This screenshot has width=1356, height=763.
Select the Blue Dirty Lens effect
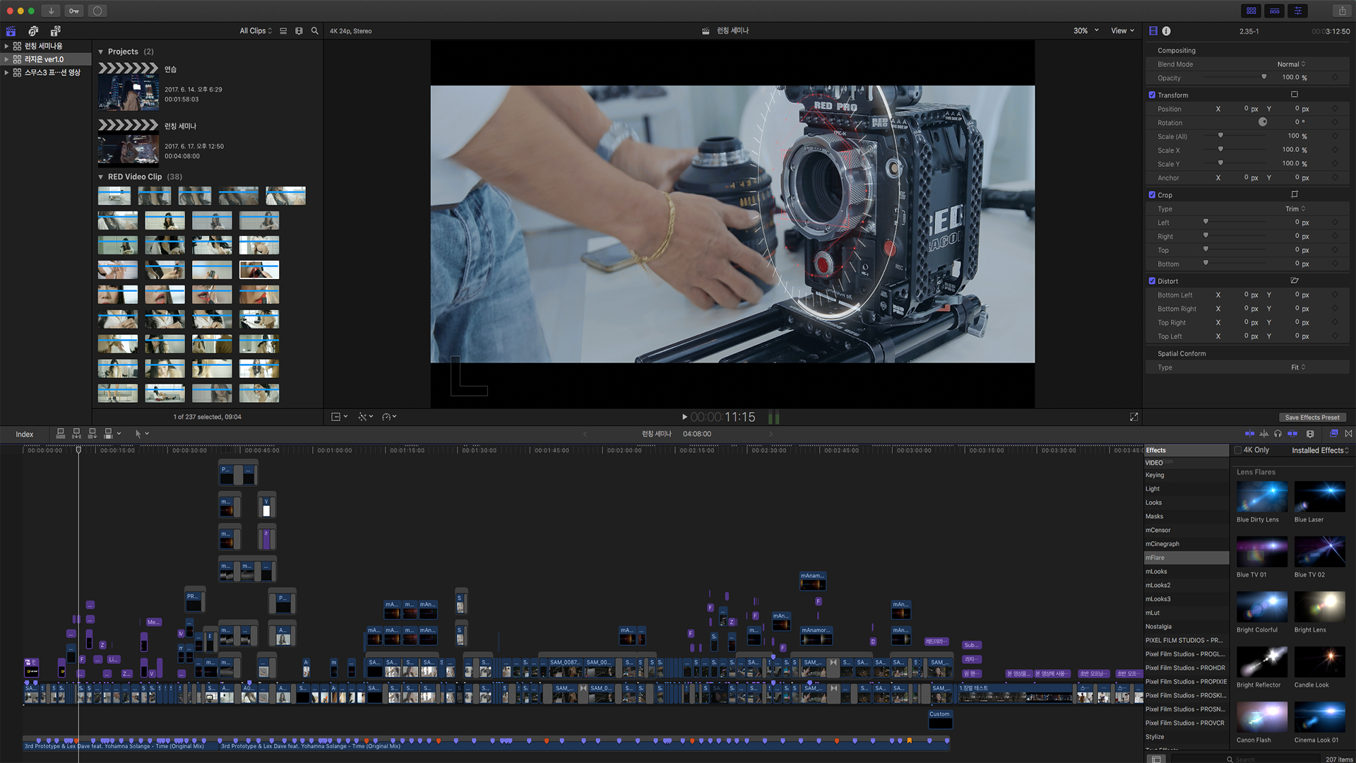1261,497
